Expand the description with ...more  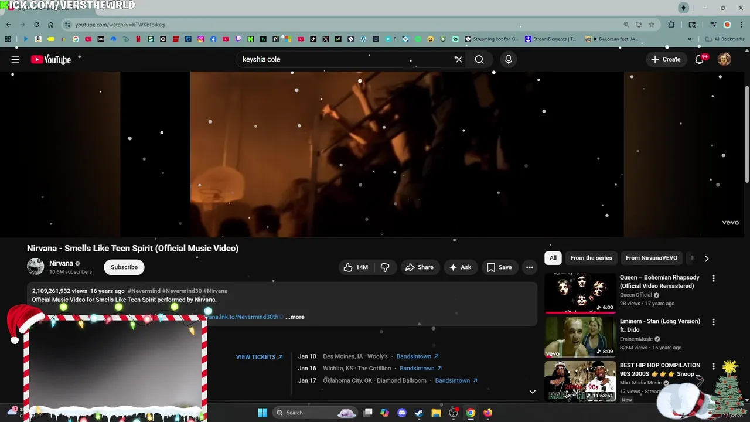pyautogui.click(x=295, y=317)
